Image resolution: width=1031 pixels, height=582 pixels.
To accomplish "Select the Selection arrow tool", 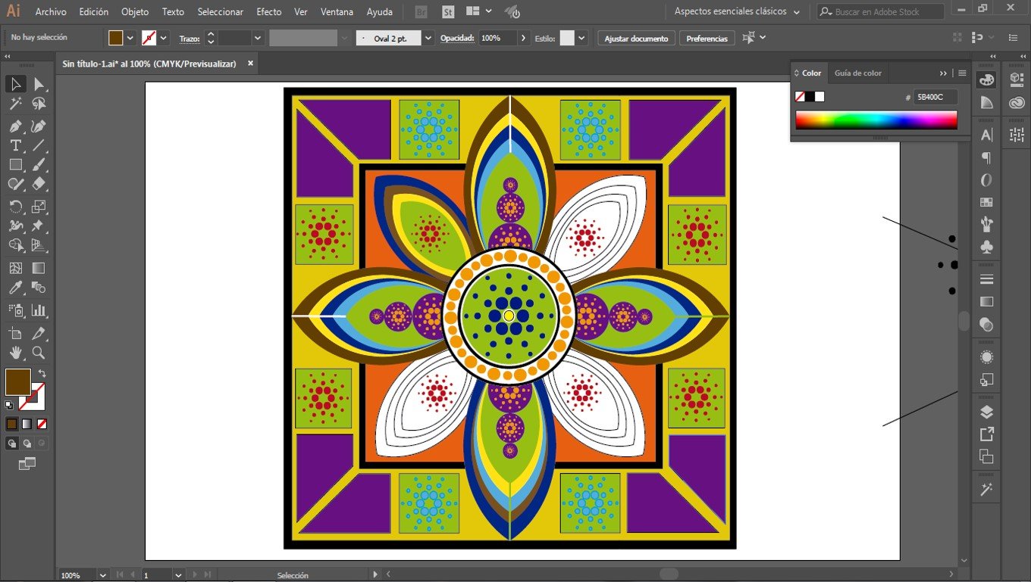I will coord(15,84).
